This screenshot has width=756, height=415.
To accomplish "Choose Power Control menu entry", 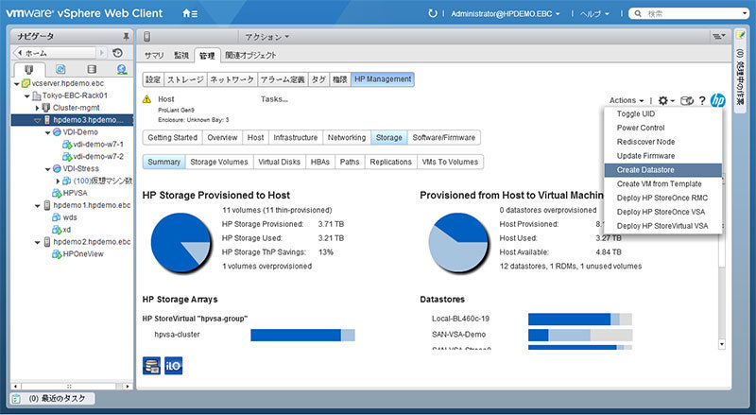I will [x=663, y=128].
